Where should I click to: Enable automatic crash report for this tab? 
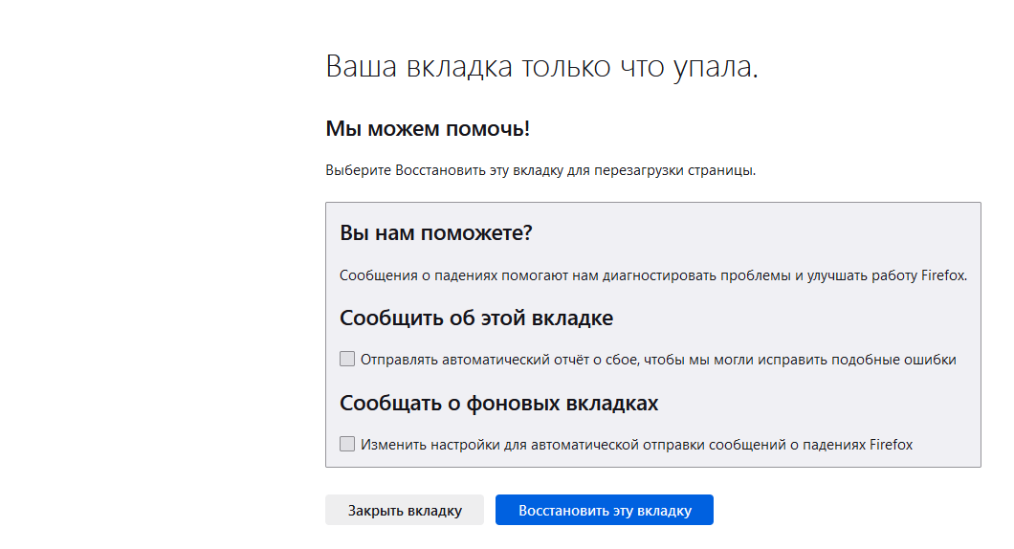pos(347,360)
